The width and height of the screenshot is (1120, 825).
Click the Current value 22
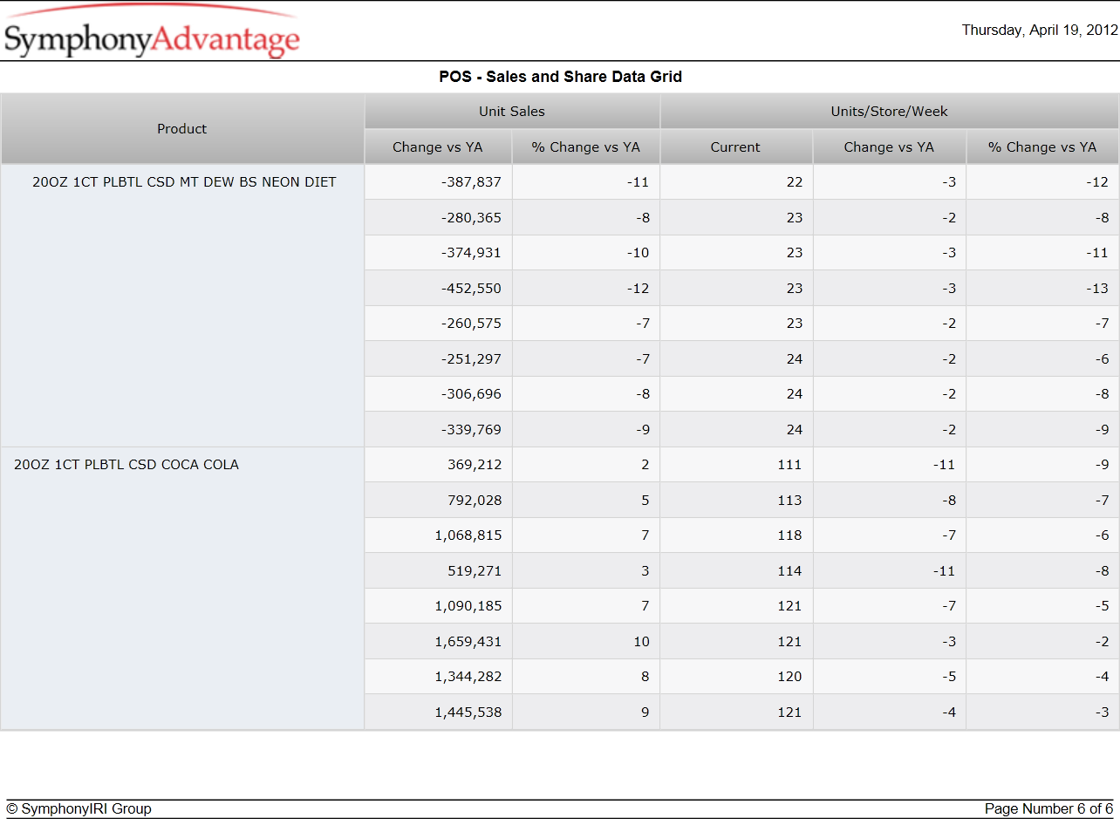[x=794, y=182]
